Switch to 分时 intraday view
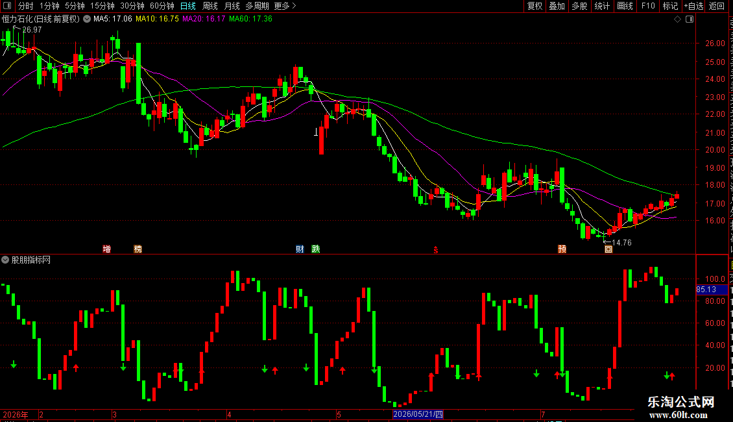Viewport: 733px width, 422px height. (x=26, y=6)
